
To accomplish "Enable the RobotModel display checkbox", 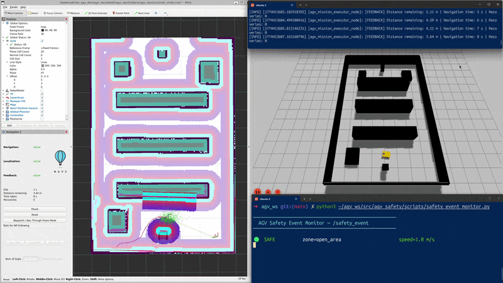I will pyautogui.click(x=42, y=91).
